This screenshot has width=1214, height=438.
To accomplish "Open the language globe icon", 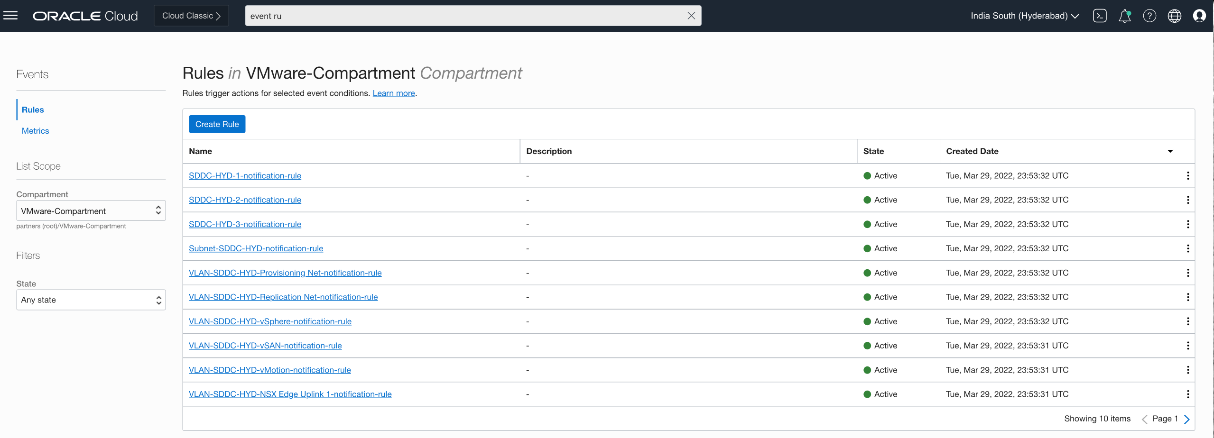I will [x=1175, y=15].
